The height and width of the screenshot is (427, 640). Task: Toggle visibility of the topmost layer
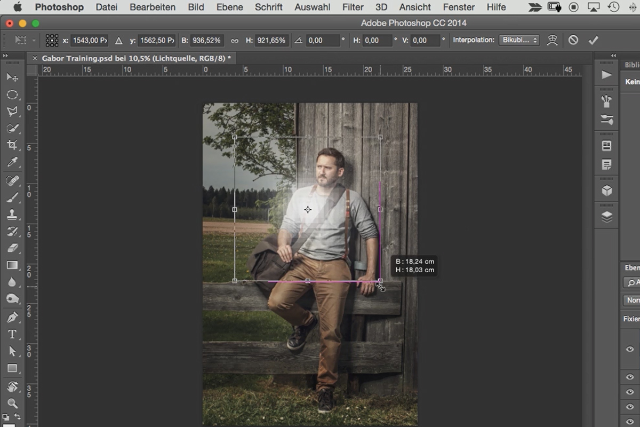(630, 349)
